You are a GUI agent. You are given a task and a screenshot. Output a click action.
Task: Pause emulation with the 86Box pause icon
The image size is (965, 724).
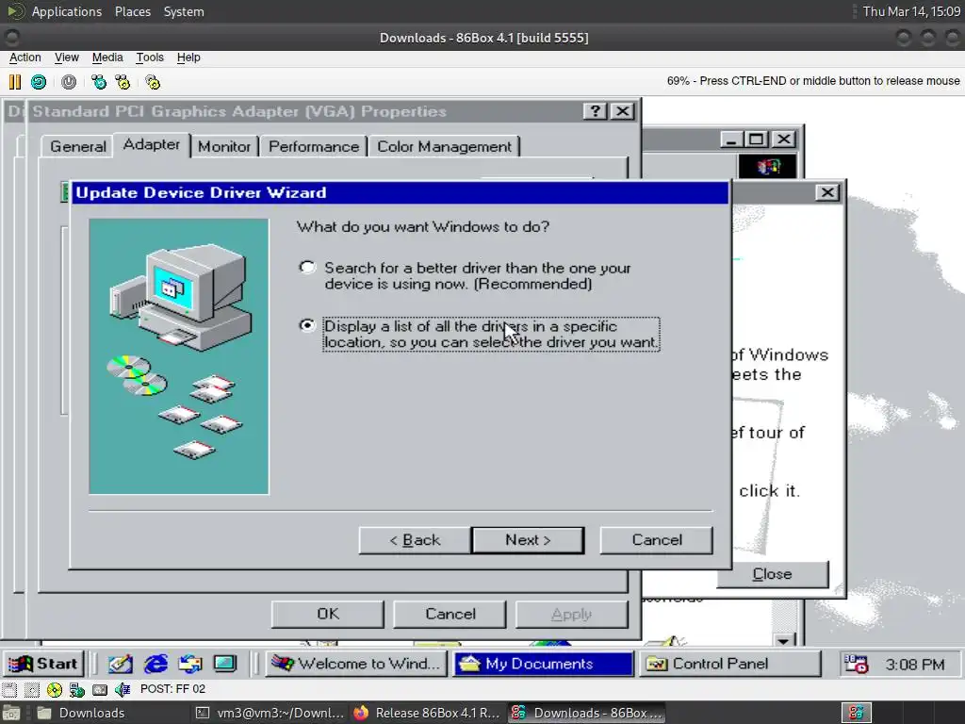pos(15,82)
